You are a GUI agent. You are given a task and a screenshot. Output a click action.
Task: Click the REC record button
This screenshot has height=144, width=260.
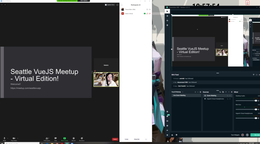[x=243, y=135]
